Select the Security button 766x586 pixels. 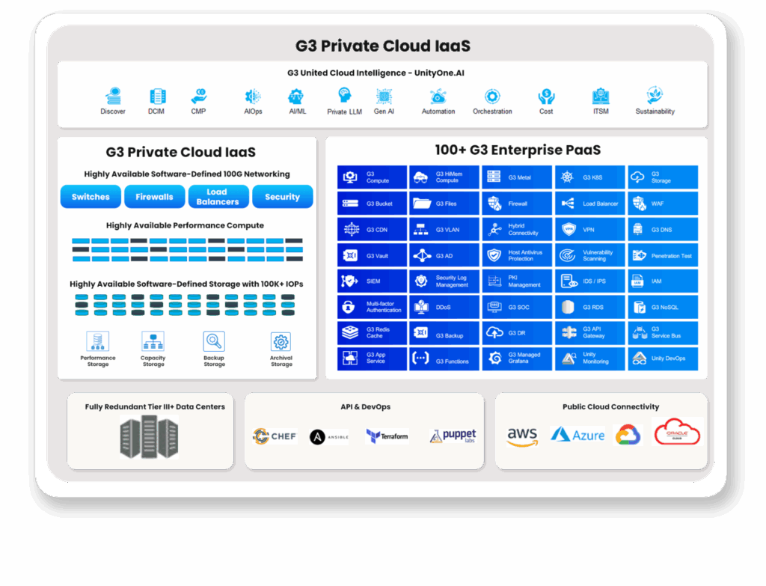[282, 197]
